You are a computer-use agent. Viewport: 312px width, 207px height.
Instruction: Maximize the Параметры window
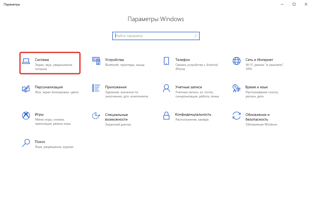click(x=294, y=4)
